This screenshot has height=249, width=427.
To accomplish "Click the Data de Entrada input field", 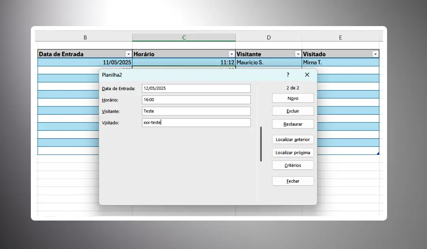I will tap(196, 89).
